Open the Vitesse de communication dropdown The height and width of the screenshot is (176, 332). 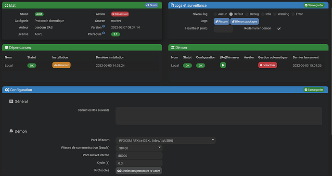(x=139, y=148)
